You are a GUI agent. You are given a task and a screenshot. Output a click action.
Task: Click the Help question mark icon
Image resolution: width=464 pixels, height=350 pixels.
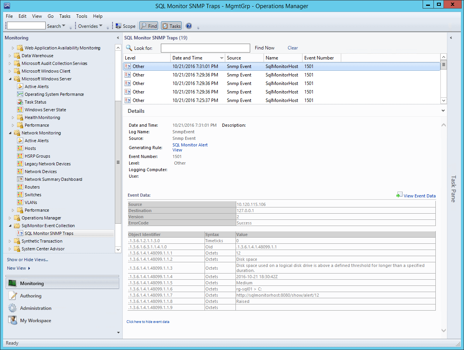[188, 26]
